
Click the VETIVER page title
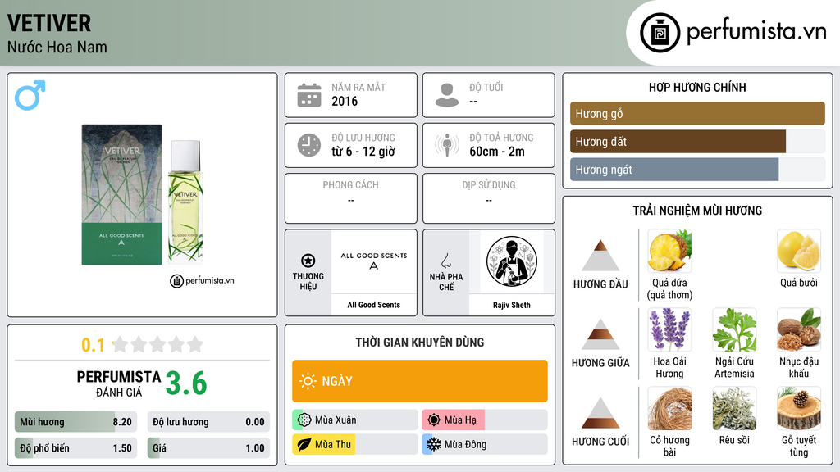click(48, 23)
